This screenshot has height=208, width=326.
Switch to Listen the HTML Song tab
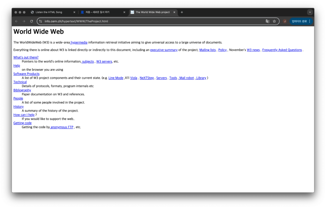click(x=49, y=12)
